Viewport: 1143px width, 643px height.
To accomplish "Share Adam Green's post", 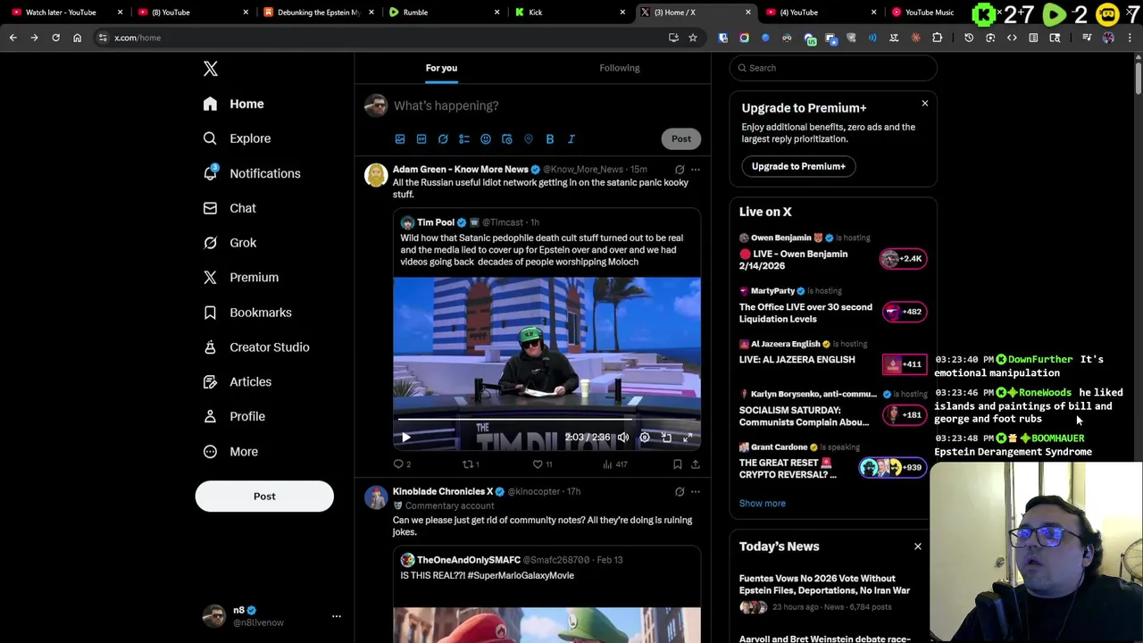I will tap(696, 464).
